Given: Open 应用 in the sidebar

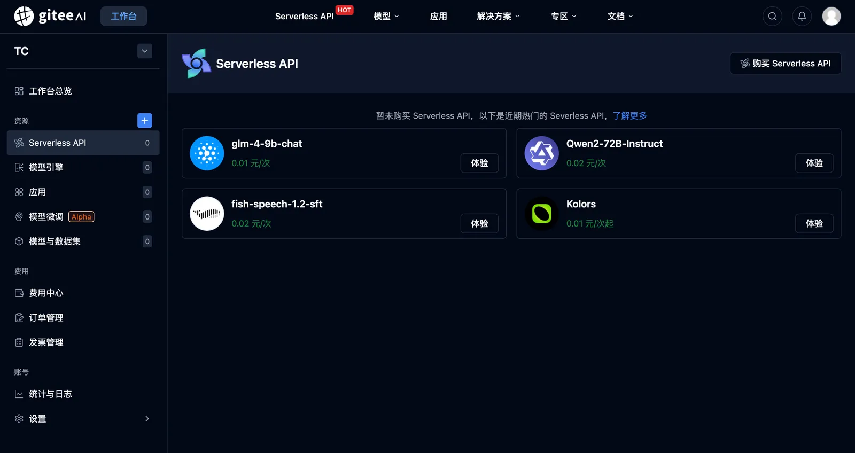Looking at the screenshot, I should [x=83, y=192].
